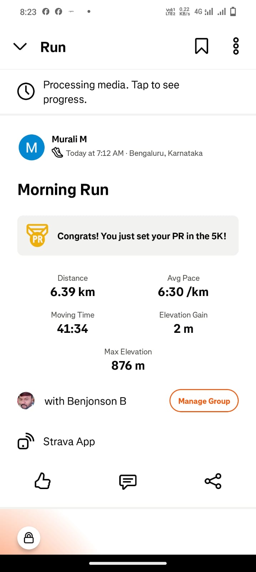Tap the battery icon in status bar

(x=233, y=11)
